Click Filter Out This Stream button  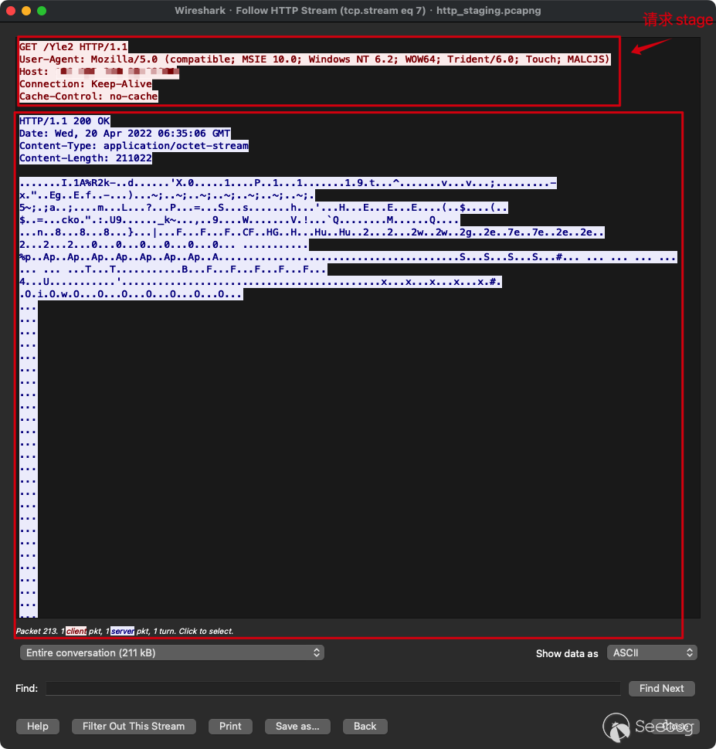134,726
